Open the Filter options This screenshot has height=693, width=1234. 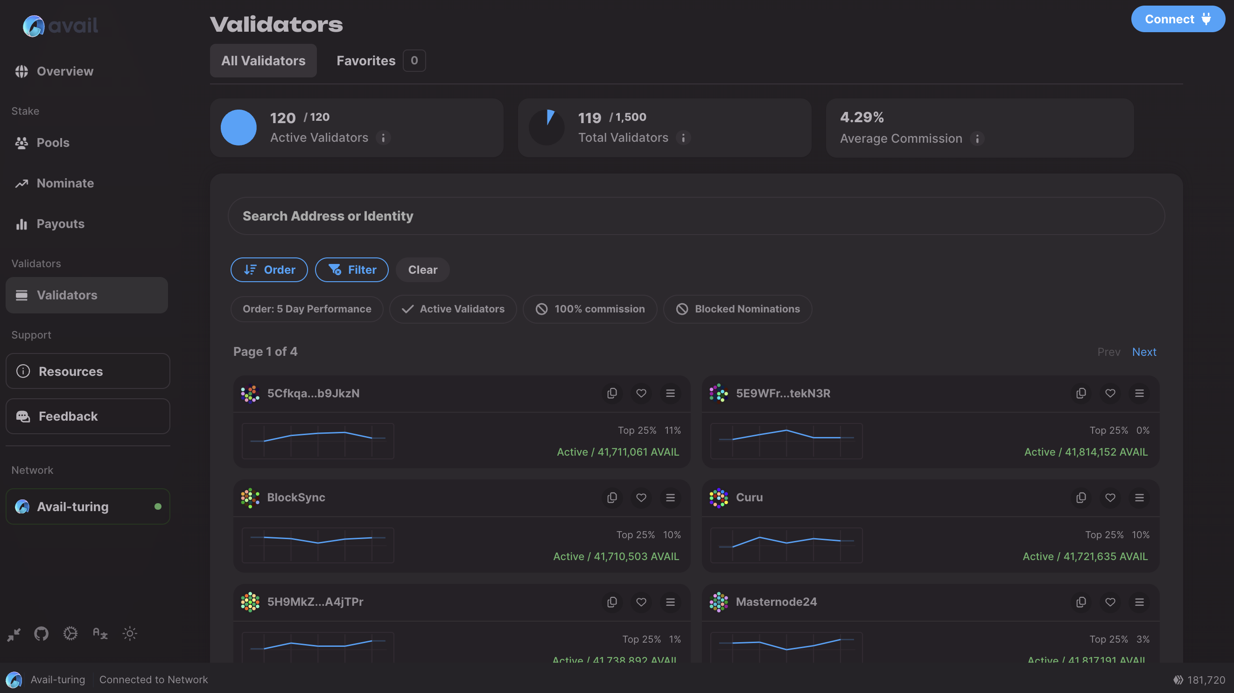click(351, 270)
